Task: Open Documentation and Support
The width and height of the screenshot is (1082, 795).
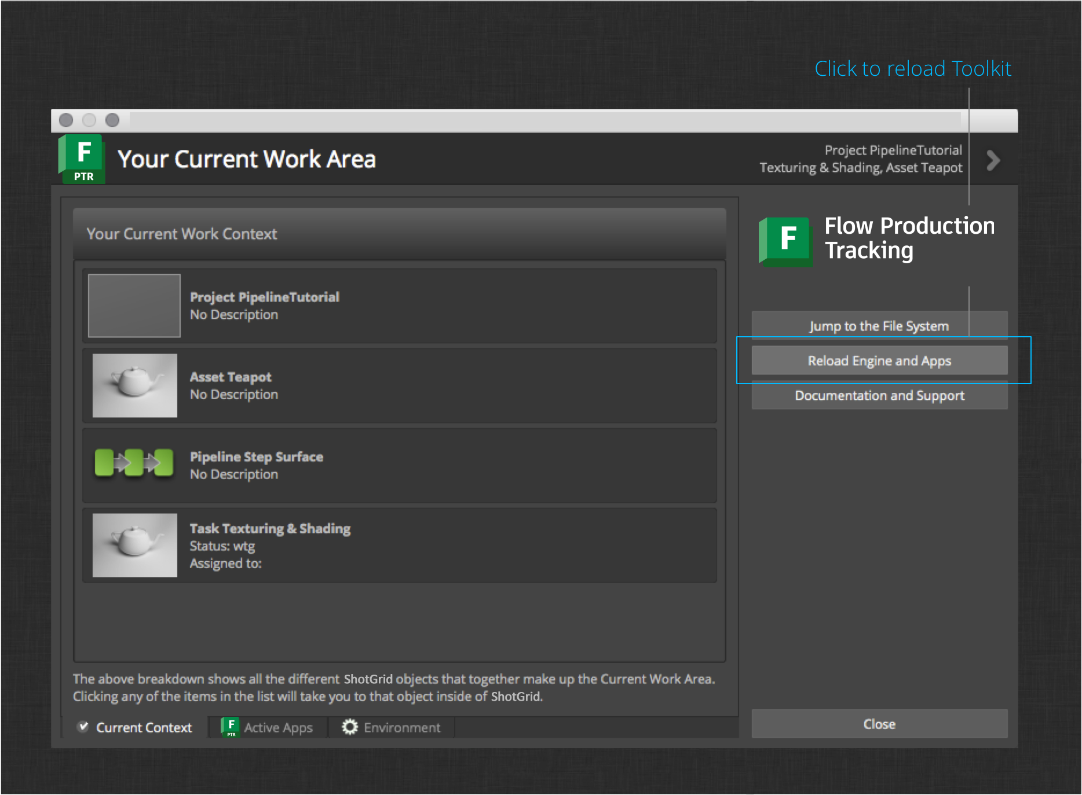Action: [x=879, y=395]
